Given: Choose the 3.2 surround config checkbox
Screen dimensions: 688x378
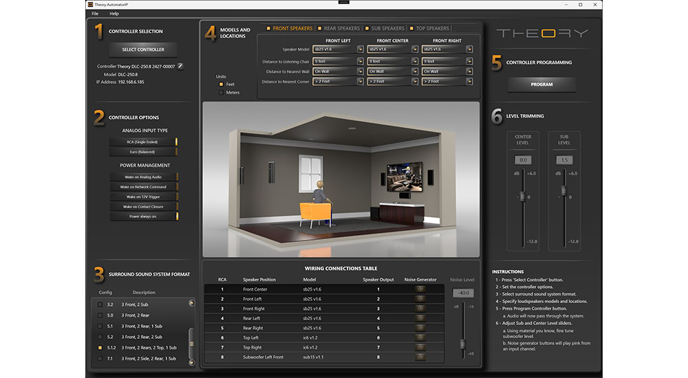Looking at the screenshot, I should click(x=100, y=304).
